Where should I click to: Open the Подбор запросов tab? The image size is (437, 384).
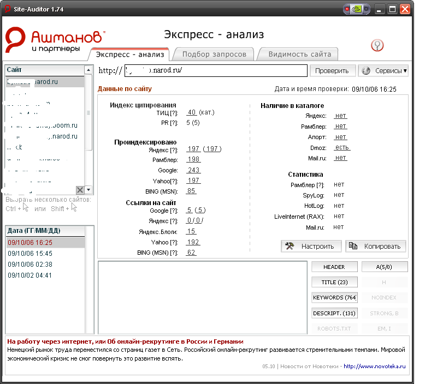click(214, 54)
